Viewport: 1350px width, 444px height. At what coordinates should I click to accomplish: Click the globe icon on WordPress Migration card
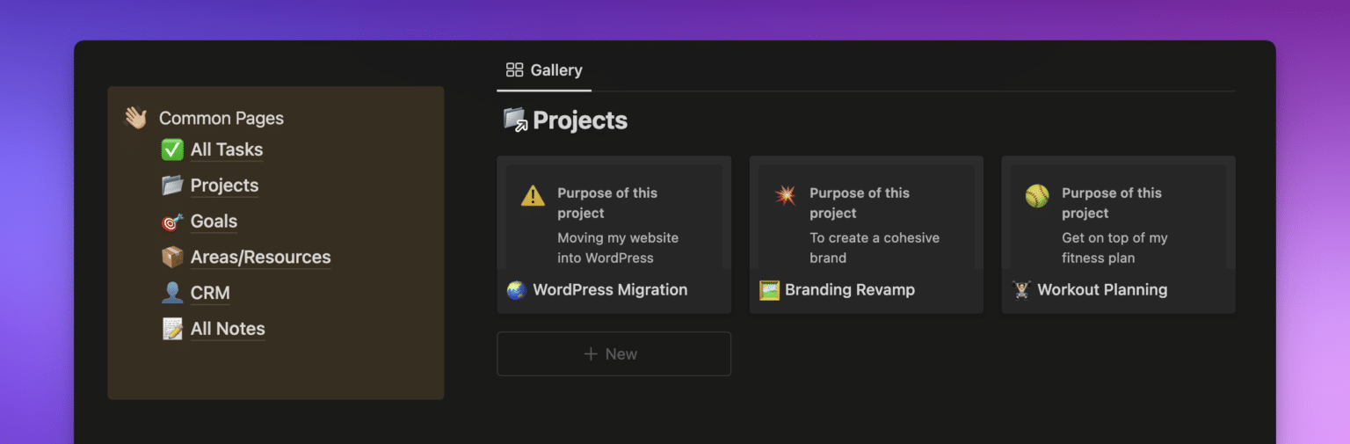click(x=516, y=290)
